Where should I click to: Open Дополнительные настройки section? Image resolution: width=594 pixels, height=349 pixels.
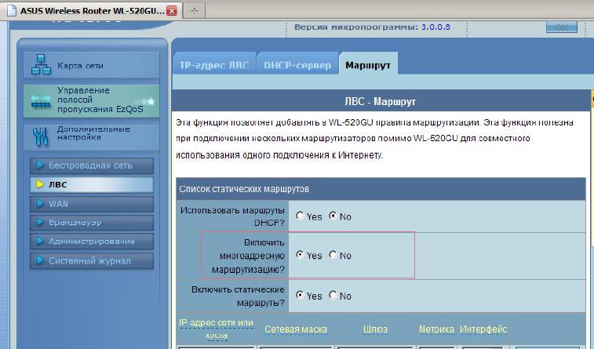[x=91, y=136]
